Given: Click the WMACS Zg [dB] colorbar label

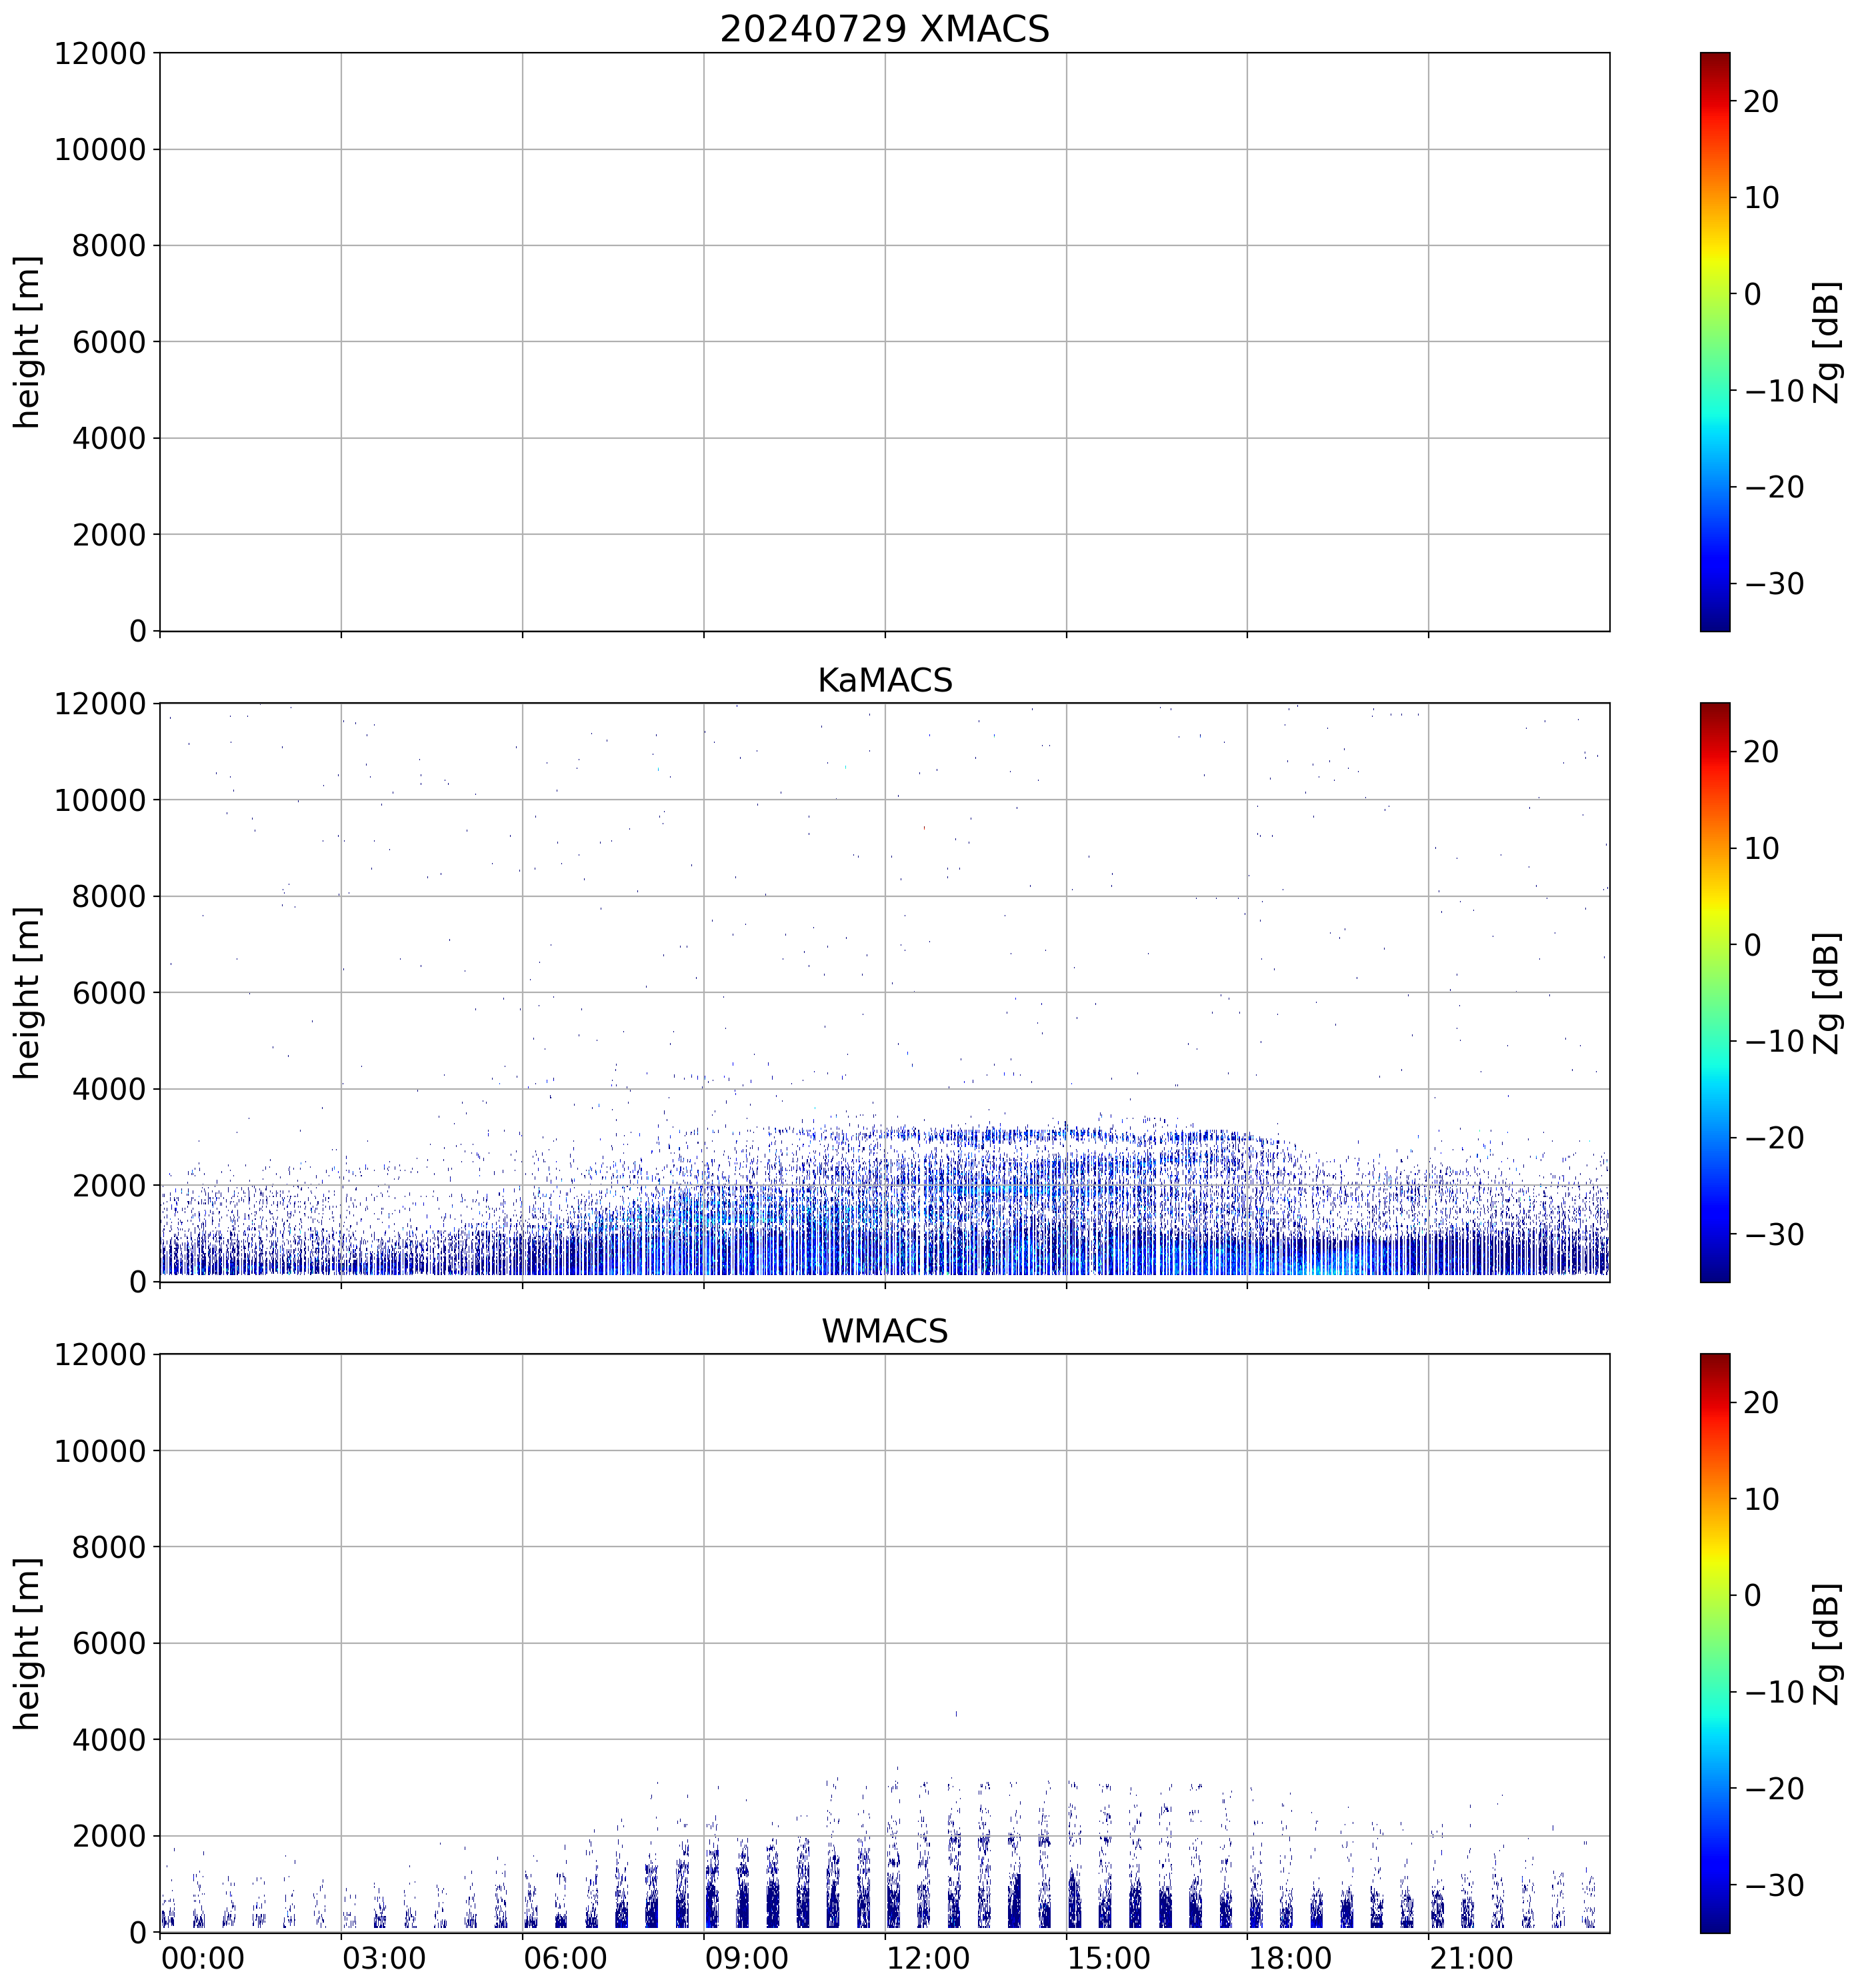Looking at the screenshot, I should [1827, 1643].
